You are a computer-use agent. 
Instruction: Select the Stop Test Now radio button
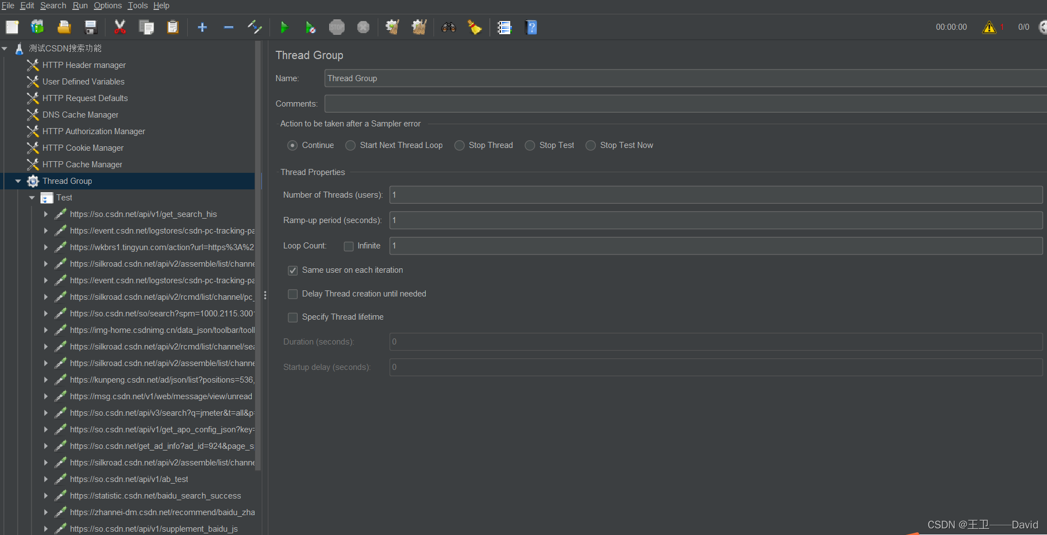[591, 145]
